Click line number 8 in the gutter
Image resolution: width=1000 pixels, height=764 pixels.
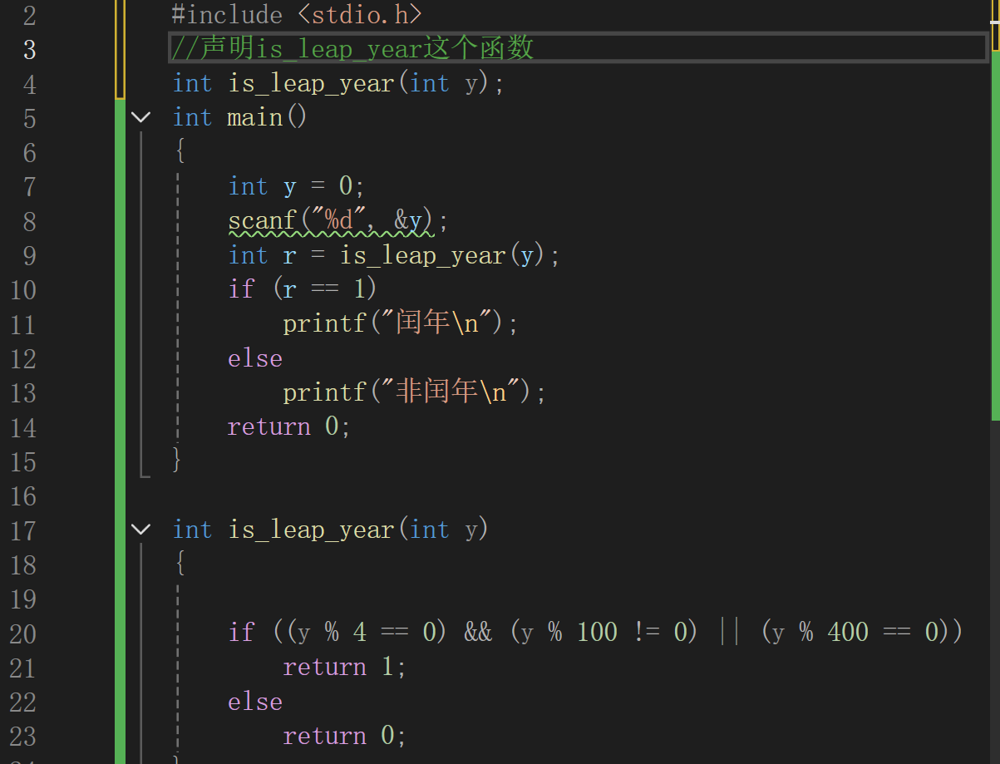tap(29, 222)
